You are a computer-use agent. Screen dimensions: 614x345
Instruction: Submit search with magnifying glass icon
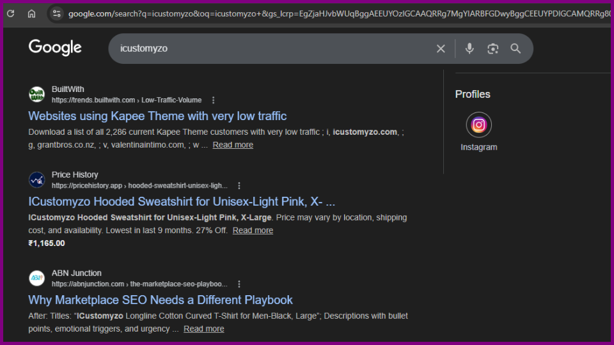(x=516, y=49)
